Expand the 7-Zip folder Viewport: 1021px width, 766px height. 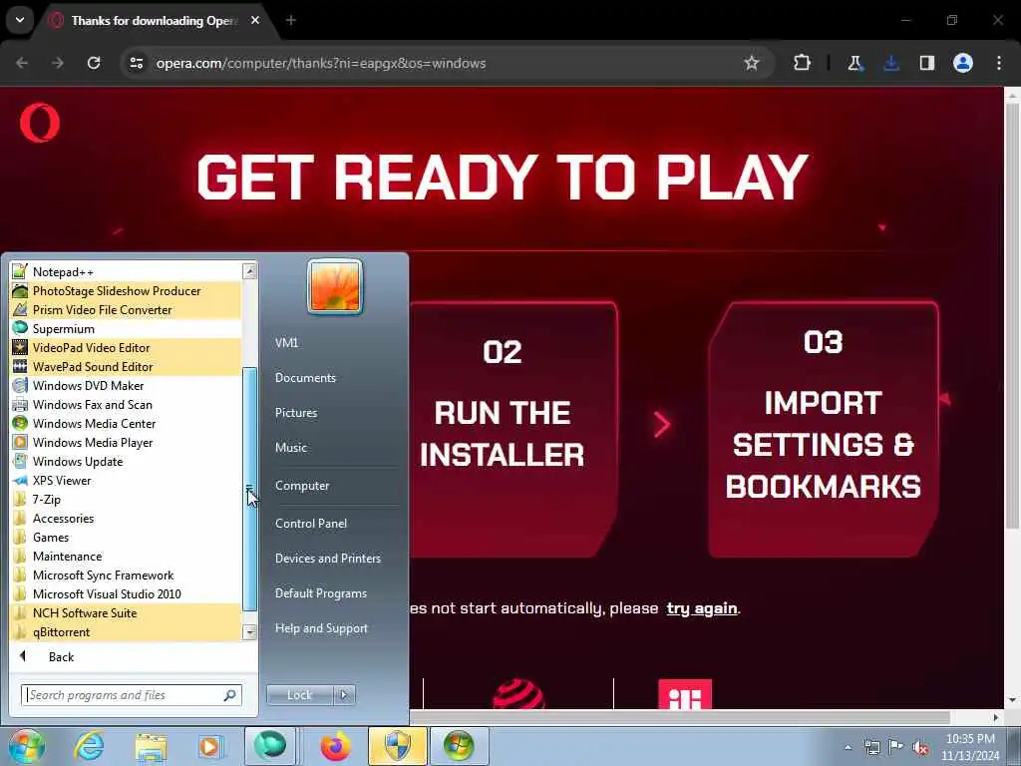click(x=126, y=499)
